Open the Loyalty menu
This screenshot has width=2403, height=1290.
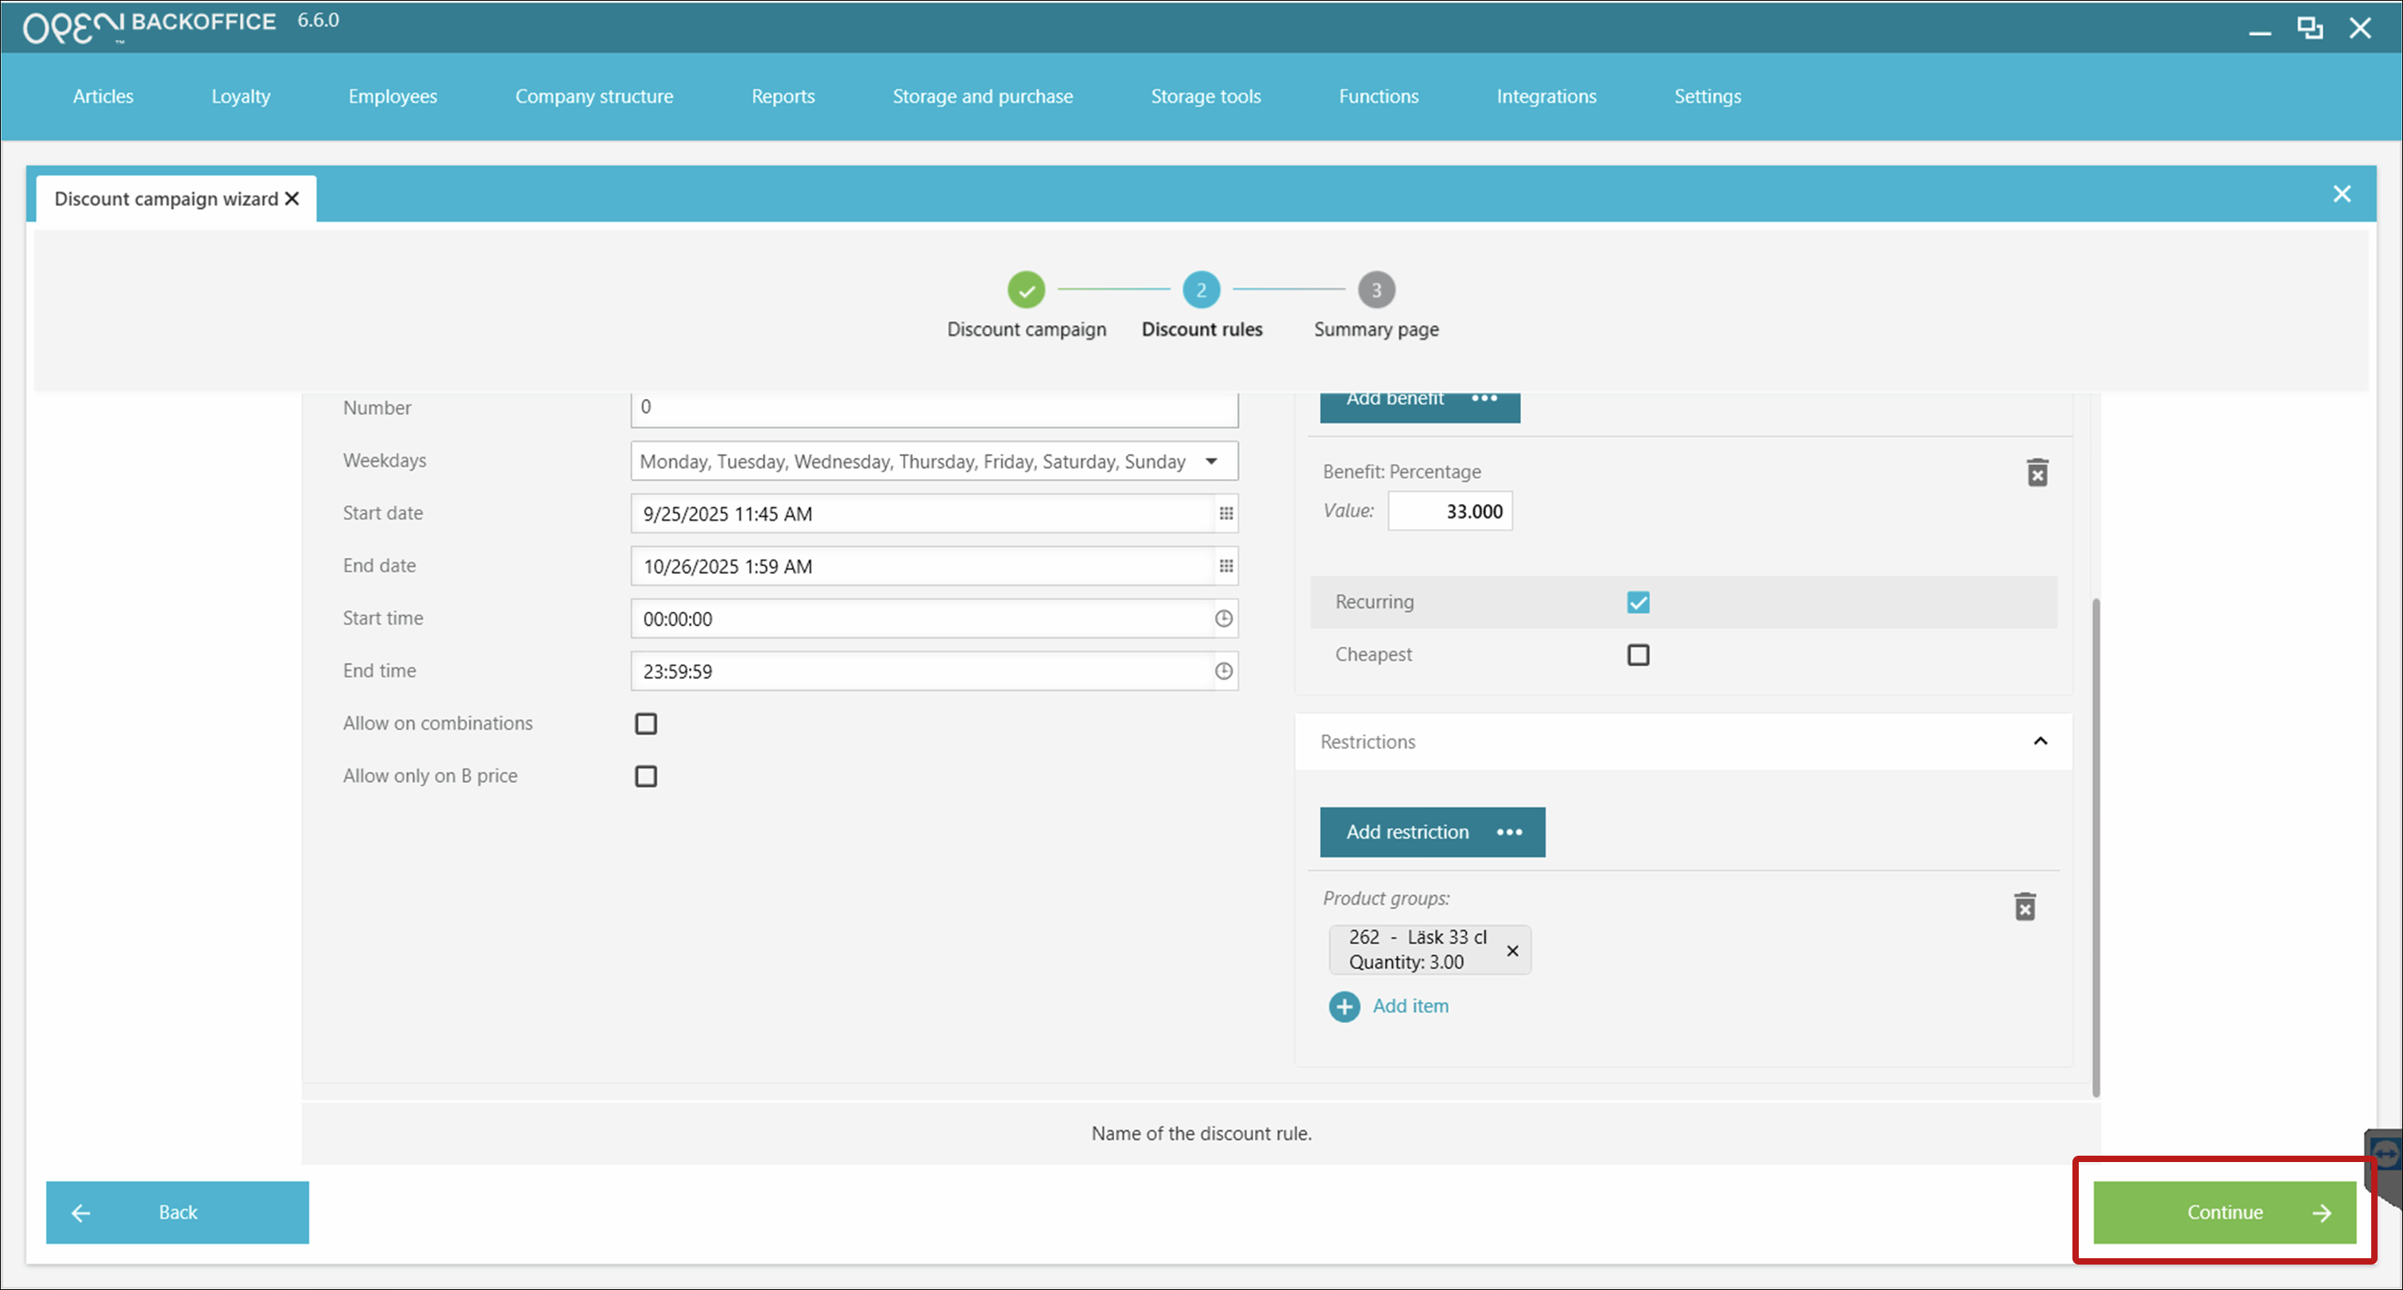[241, 96]
